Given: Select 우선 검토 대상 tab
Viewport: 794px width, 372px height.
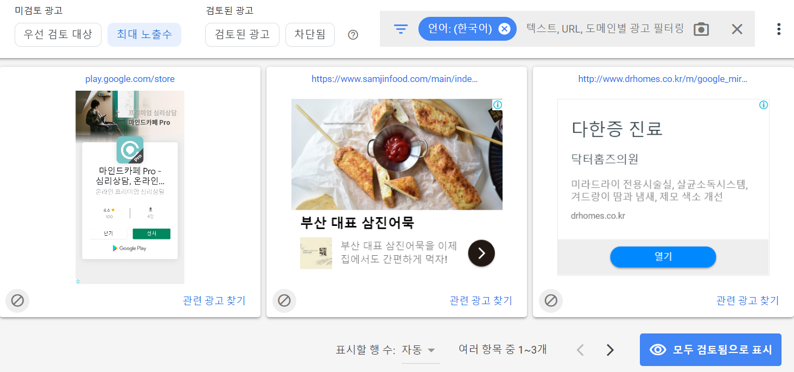Looking at the screenshot, I should 58,35.
